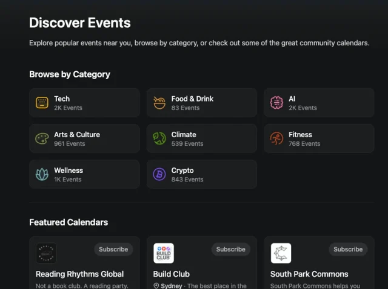Subscribe to South Park Commons calendar

[348, 249]
